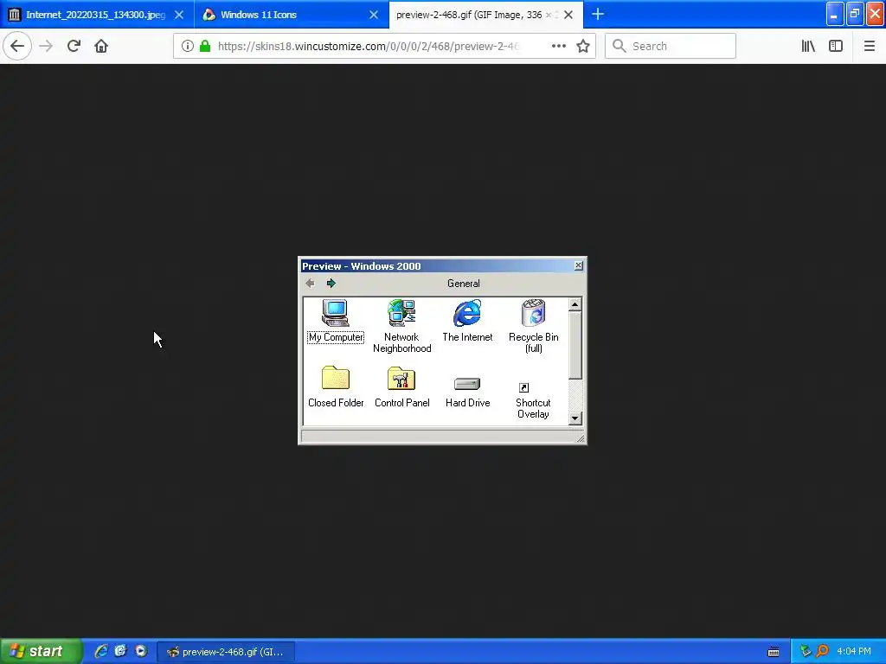Viewport: 886px width, 664px height.
Task: Click the preview scrollbar up arrow
Action: pyautogui.click(x=575, y=305)
